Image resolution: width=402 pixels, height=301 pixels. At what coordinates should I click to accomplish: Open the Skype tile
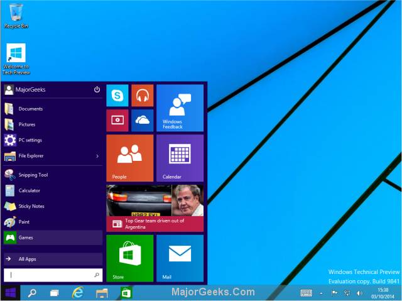[x=117, y=96]
